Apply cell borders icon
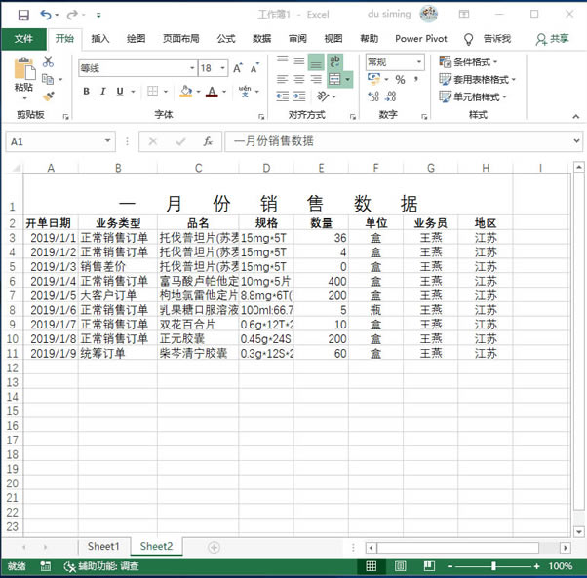 (x=153, y=91)
